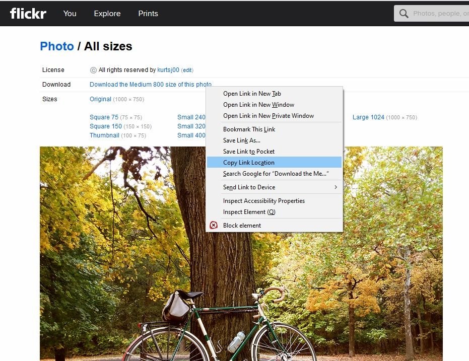Open the Original size link

[101, 99]
